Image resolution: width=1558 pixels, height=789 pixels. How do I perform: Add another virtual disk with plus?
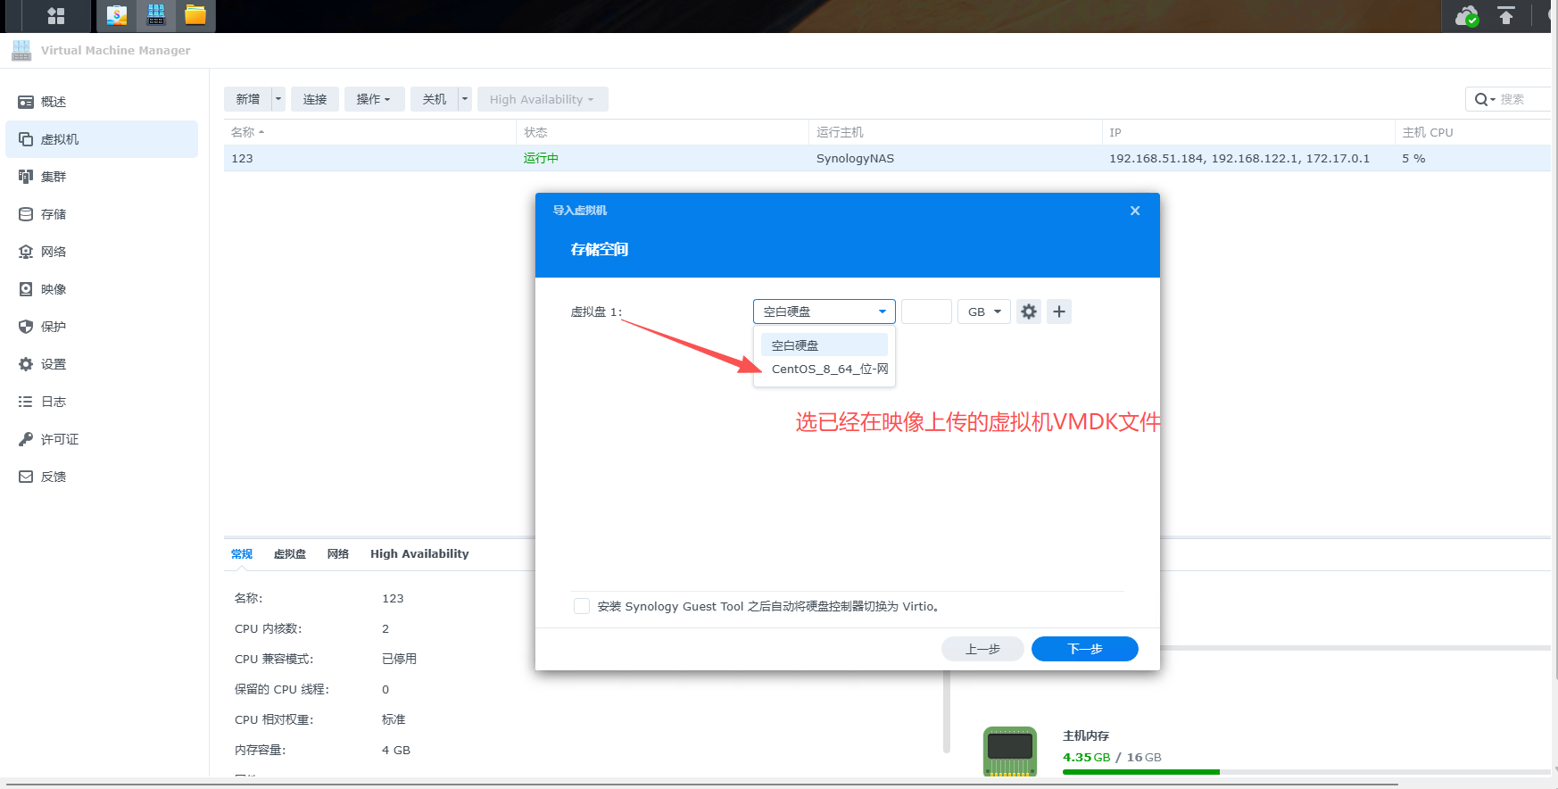click(x=1059, y=311)
